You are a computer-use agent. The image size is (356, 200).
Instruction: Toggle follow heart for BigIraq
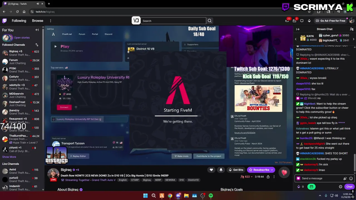click(x=211, y=170)
